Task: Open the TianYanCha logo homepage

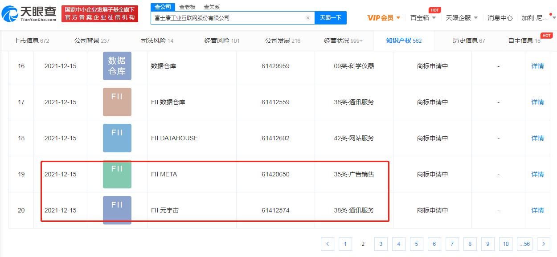Action: click(x=29, y=14)
